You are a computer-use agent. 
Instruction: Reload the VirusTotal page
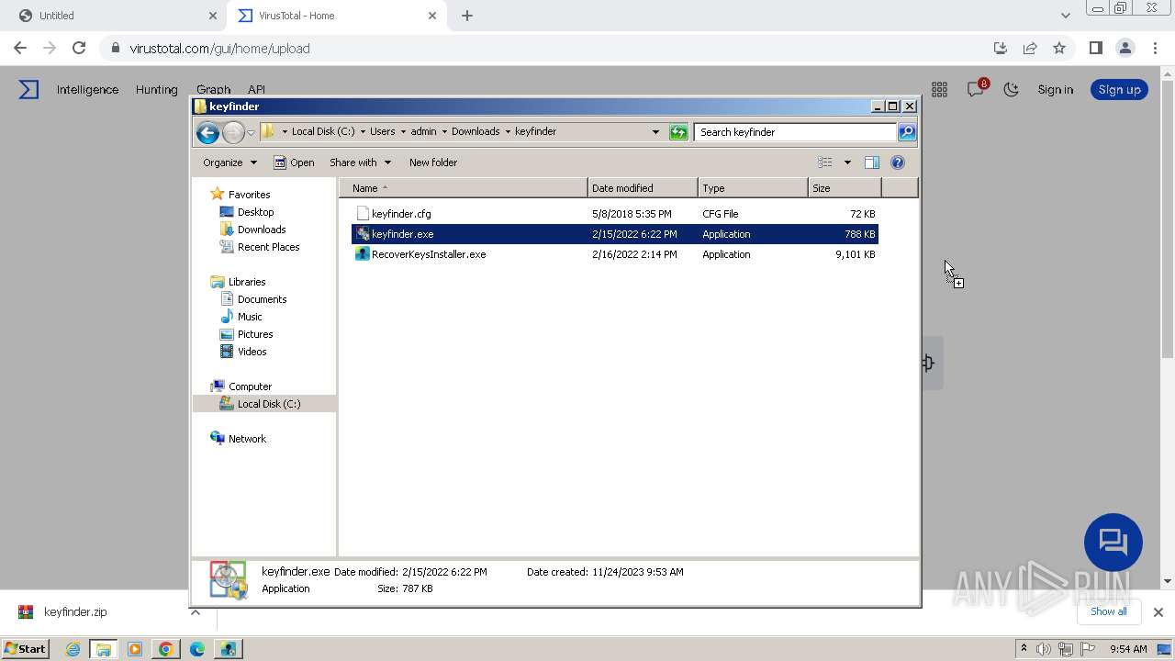79,49
